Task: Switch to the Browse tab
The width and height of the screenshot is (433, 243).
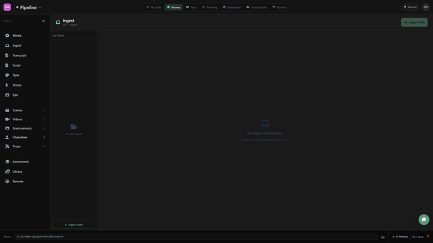Action: (x=174, y=7)
